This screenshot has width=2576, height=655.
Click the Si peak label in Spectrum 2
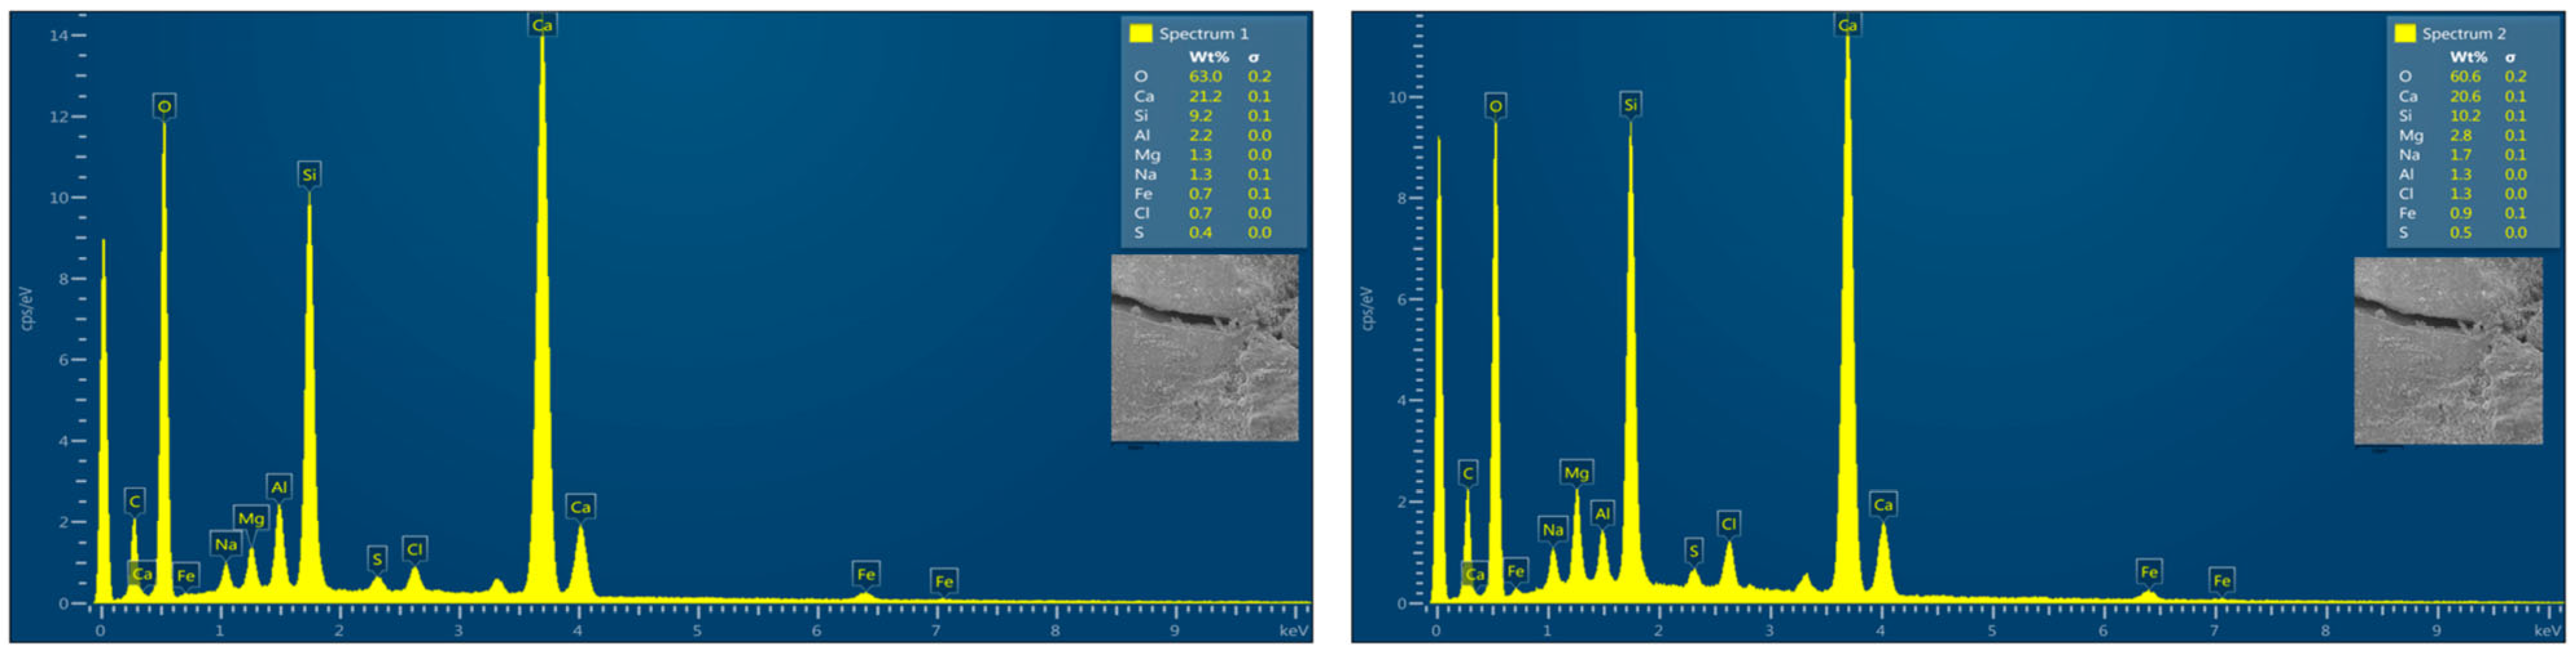[1630, 105]
